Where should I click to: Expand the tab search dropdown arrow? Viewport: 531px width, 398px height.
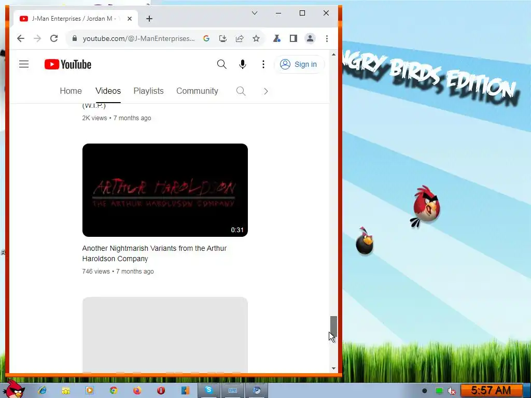pos(255,13)
